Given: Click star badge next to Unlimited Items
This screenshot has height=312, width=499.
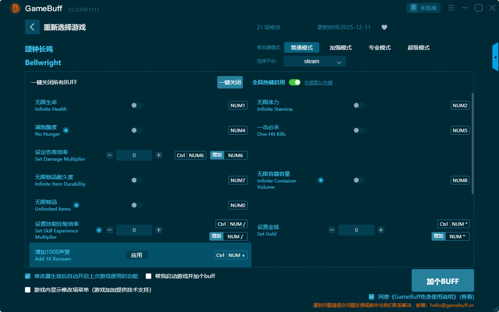Looking at the screenshot, I should [x=76, y=205].
